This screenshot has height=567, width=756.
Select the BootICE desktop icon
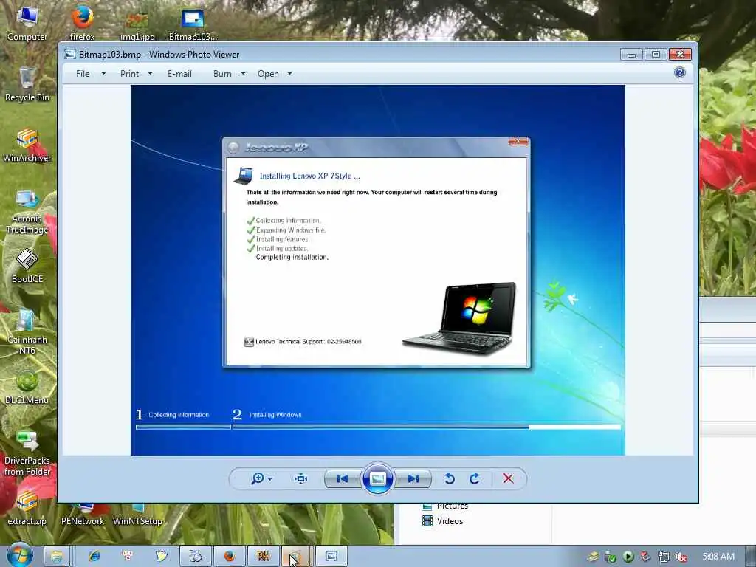coord(27,266)
